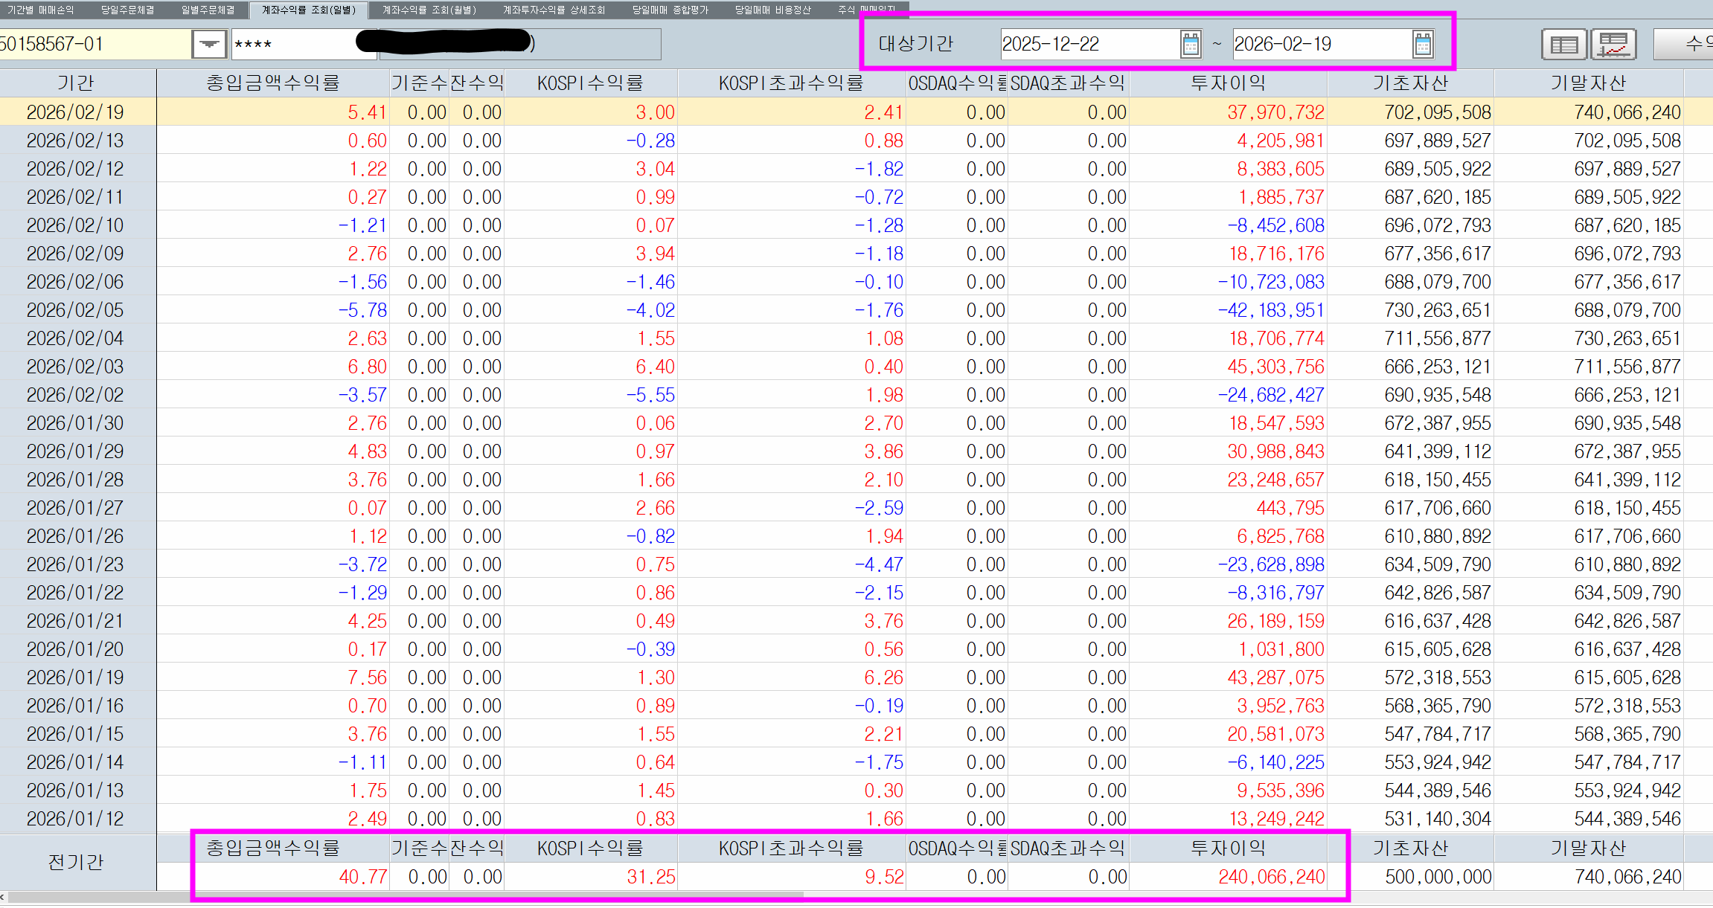Viewport: 1713px width, 908px height.
Task: Expand the account number dropdown
Action: click(209, 44)
